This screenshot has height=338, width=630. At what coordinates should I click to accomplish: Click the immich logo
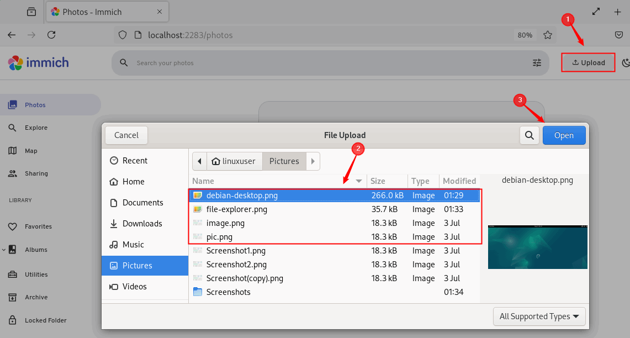pyautogui.click(x=38, y=63)
